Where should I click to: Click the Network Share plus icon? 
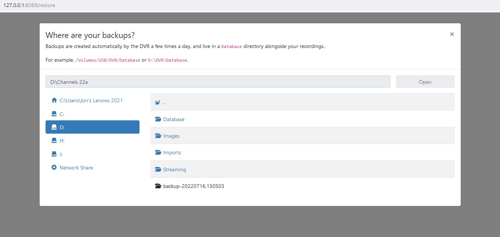point(54,168)
